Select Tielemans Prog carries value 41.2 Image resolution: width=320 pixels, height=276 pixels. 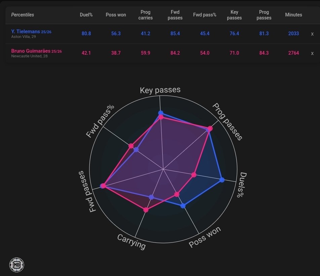click(x=145, y=34)
